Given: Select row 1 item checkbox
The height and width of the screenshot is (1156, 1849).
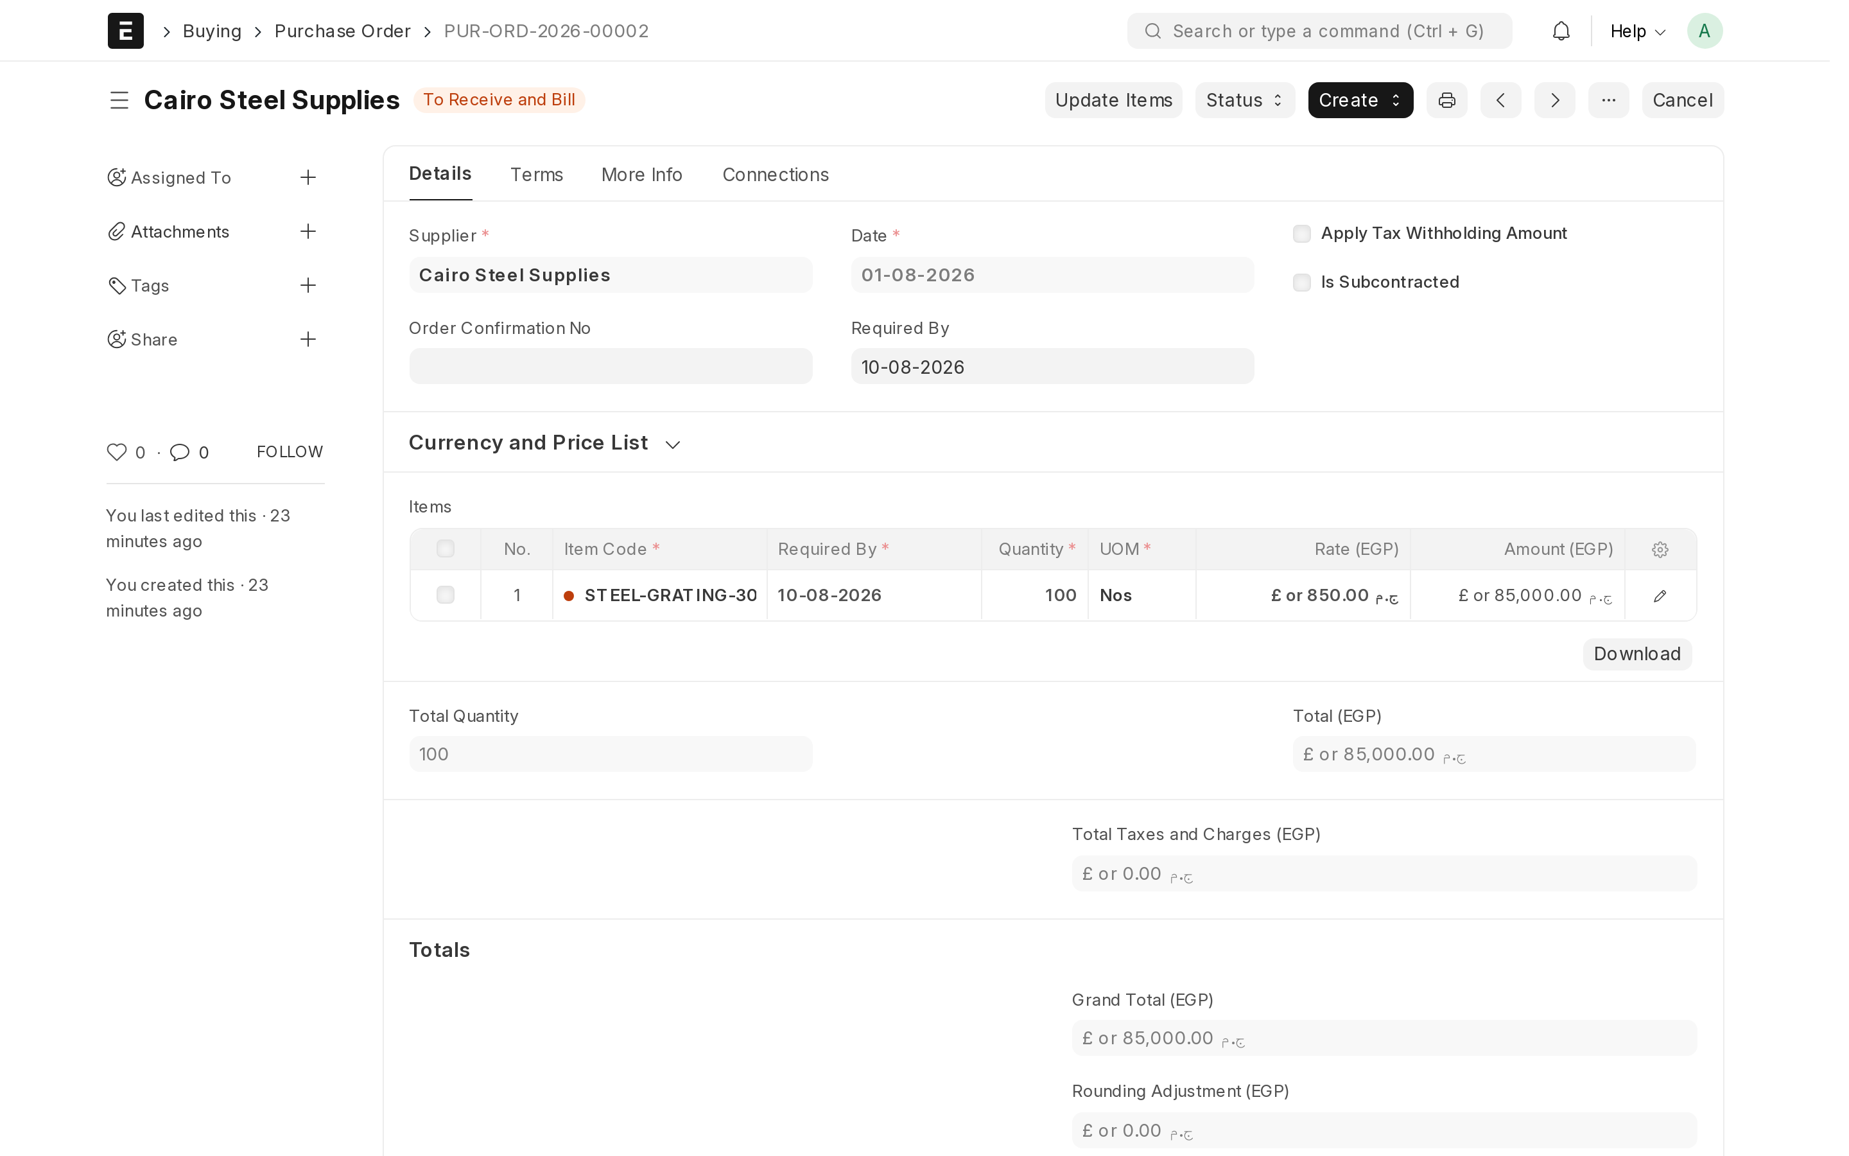Looking at the screenshot, I should point(446,595).
